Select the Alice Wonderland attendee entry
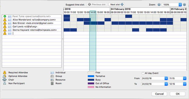The image size is (189, 99). click(x=34, y=20)
